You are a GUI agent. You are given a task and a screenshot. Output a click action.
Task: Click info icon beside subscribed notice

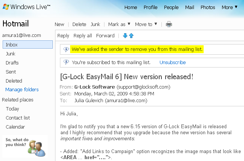point(66,62)
